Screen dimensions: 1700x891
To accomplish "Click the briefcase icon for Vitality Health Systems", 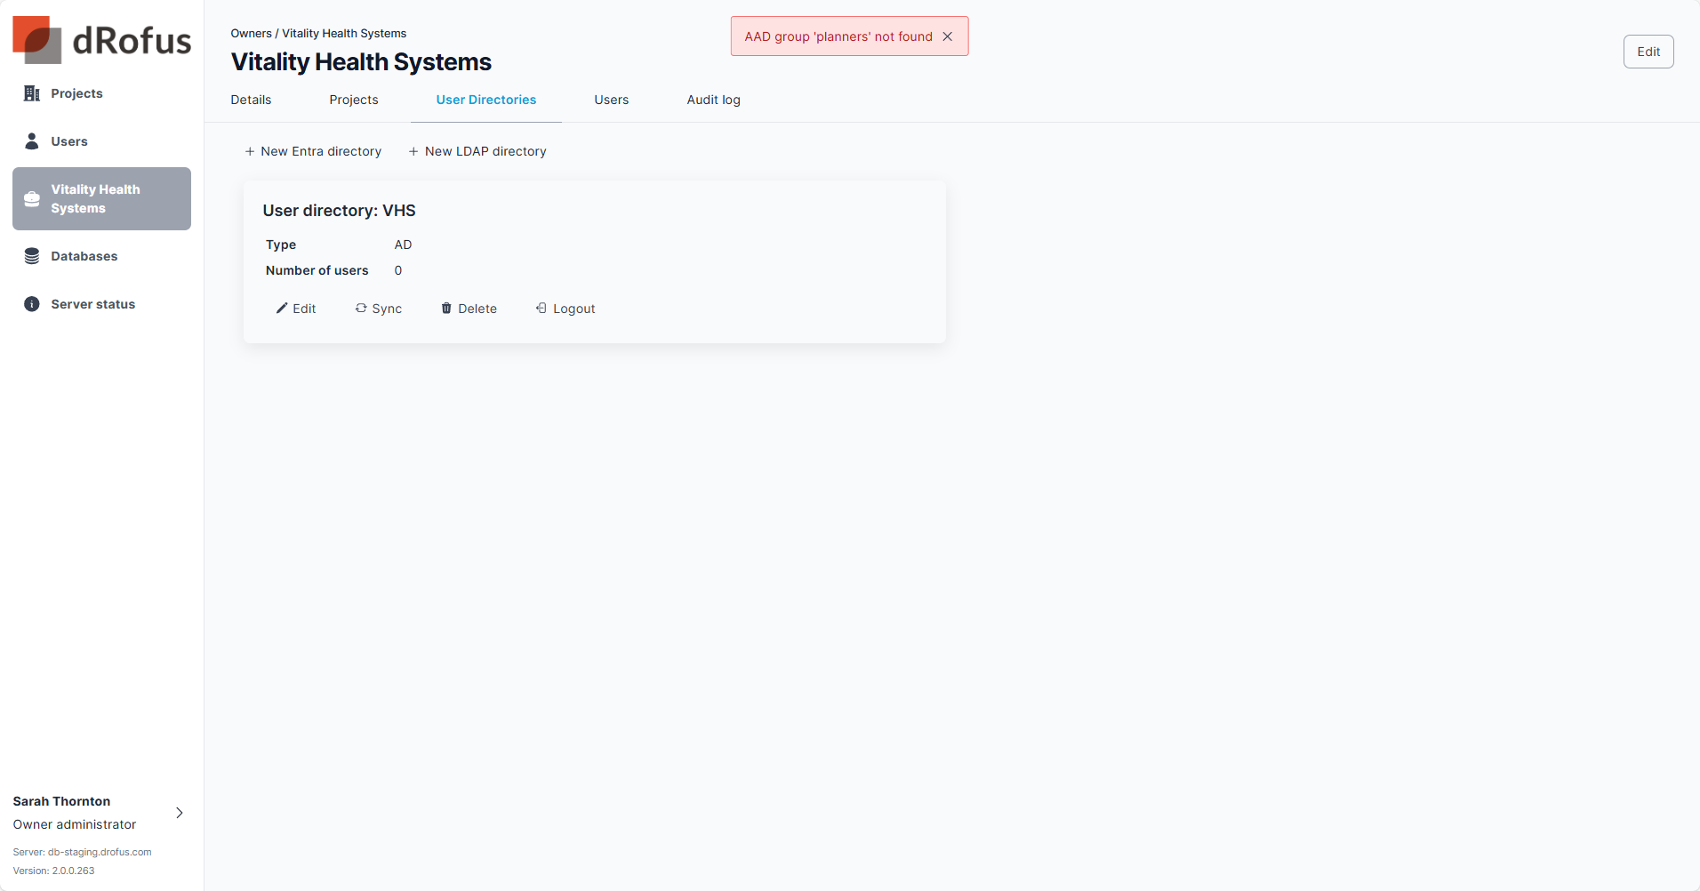I will point(32,198).
